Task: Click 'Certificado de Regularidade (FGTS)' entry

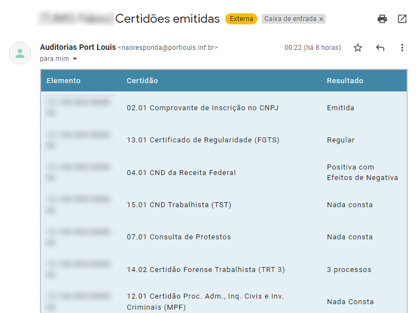Action: (x=203, y=140)
